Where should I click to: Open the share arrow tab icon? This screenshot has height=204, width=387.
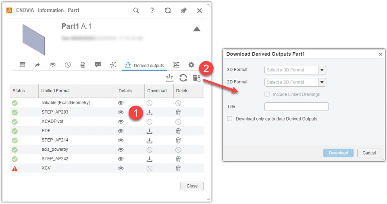(37, 65)
